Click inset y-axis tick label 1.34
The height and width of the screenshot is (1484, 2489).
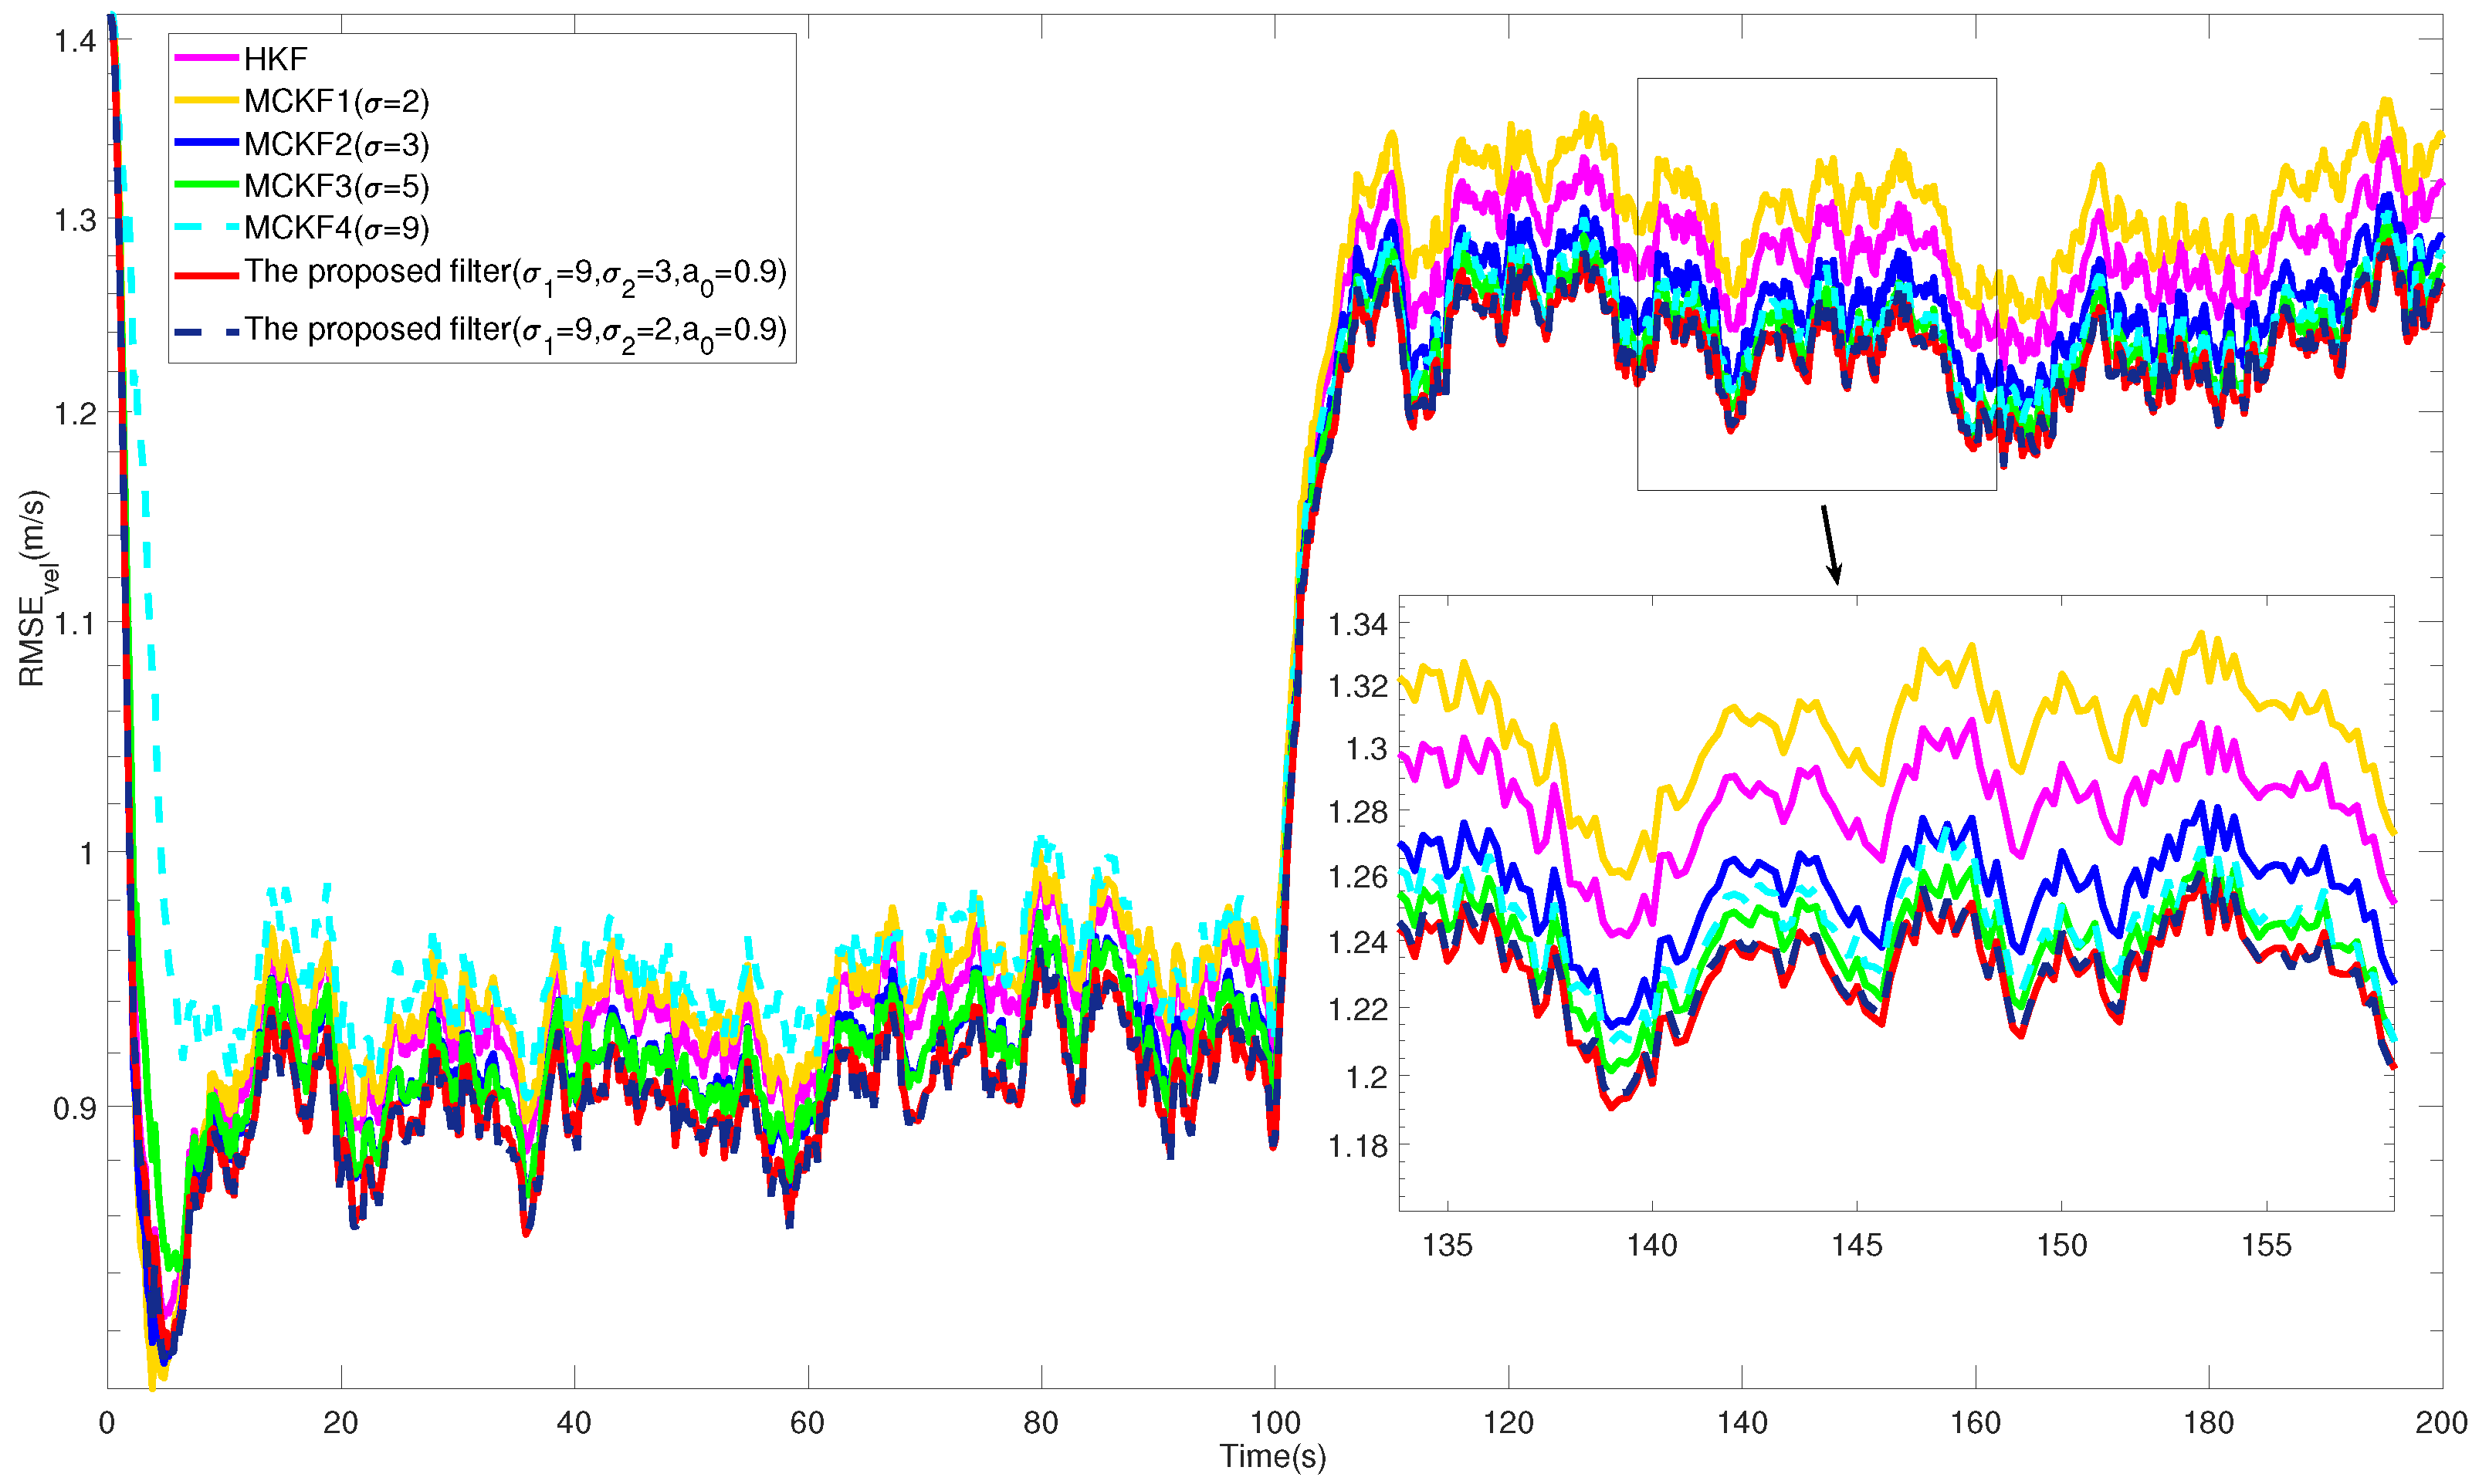(1357, 625)
